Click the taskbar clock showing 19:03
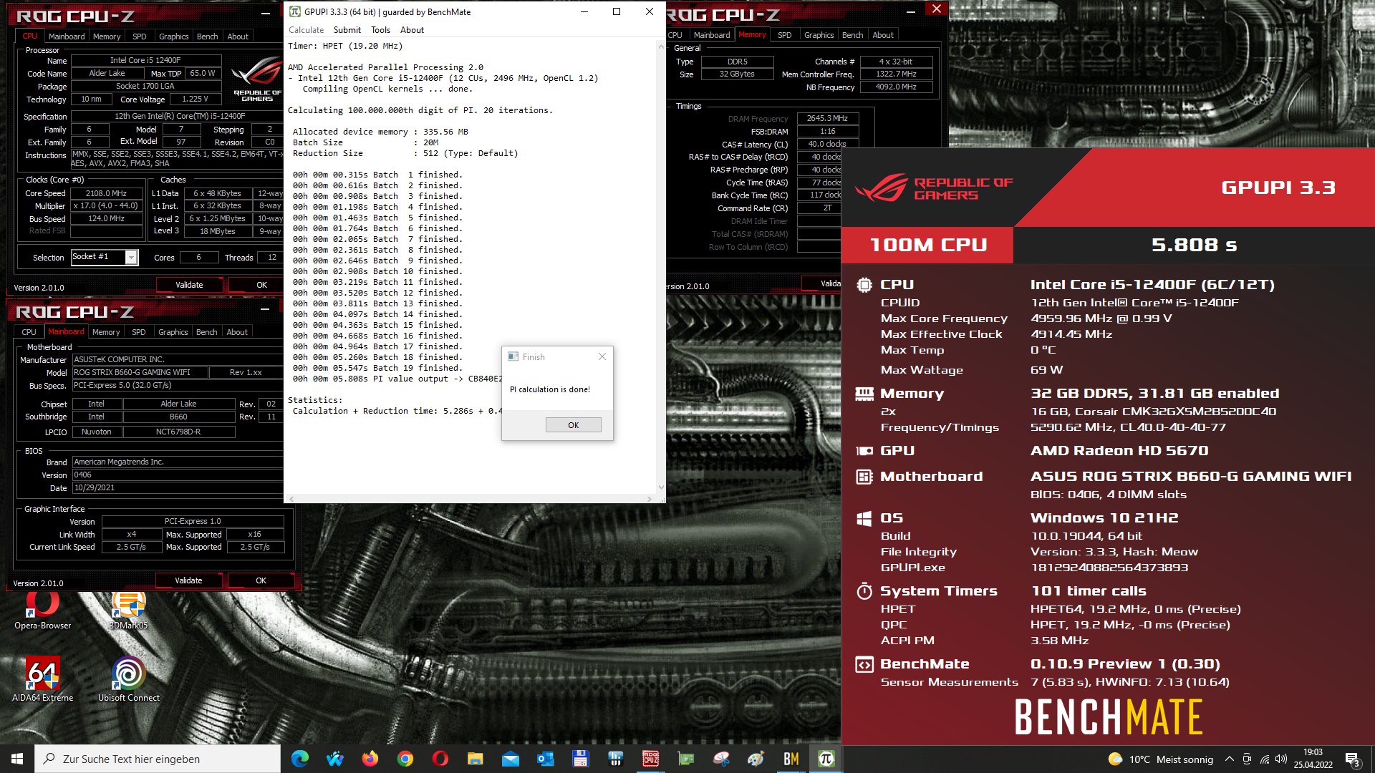Viewport: 1375px width, 773px height. (1313, 759)
